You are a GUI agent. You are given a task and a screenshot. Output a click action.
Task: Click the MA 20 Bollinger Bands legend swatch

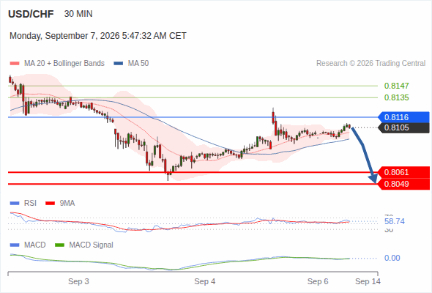(15, 64)
